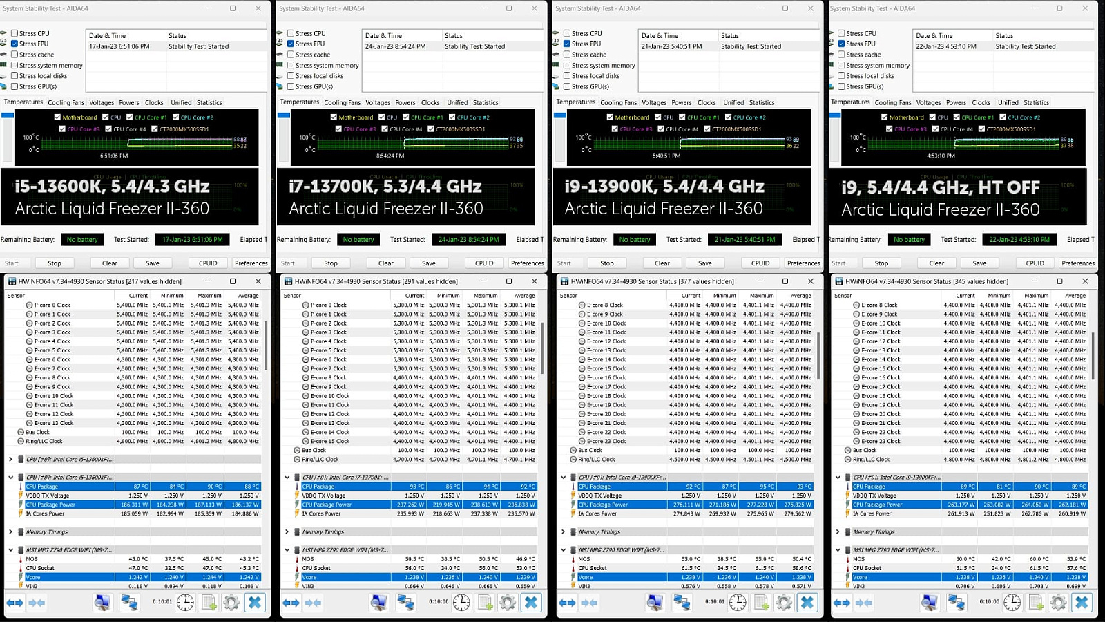
Task: Click Save button in i9-13900K AIDA64 window
Action: (x=705, y=263)
